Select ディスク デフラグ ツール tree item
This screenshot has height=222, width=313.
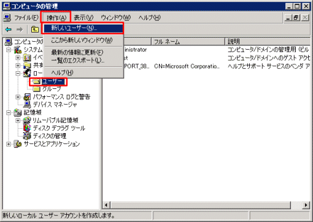click(59, 128)
